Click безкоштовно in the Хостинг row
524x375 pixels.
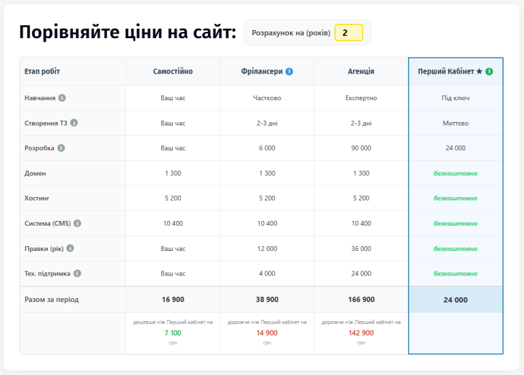(x=456, y=198)
